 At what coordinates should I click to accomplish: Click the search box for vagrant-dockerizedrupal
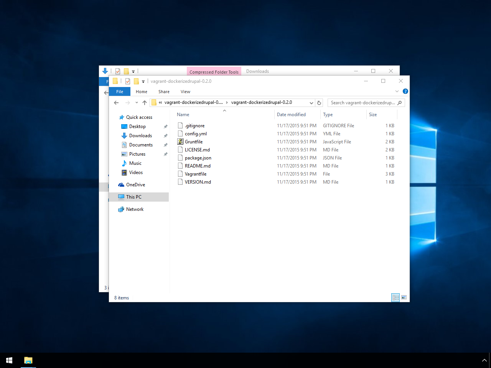366,103
